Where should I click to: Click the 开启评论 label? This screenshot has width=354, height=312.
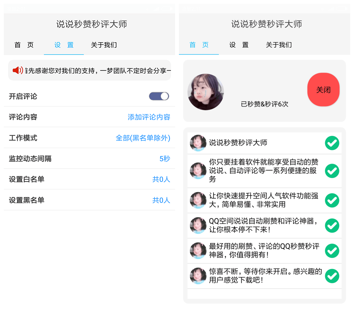pyautogui.click(x=23, y=96)
